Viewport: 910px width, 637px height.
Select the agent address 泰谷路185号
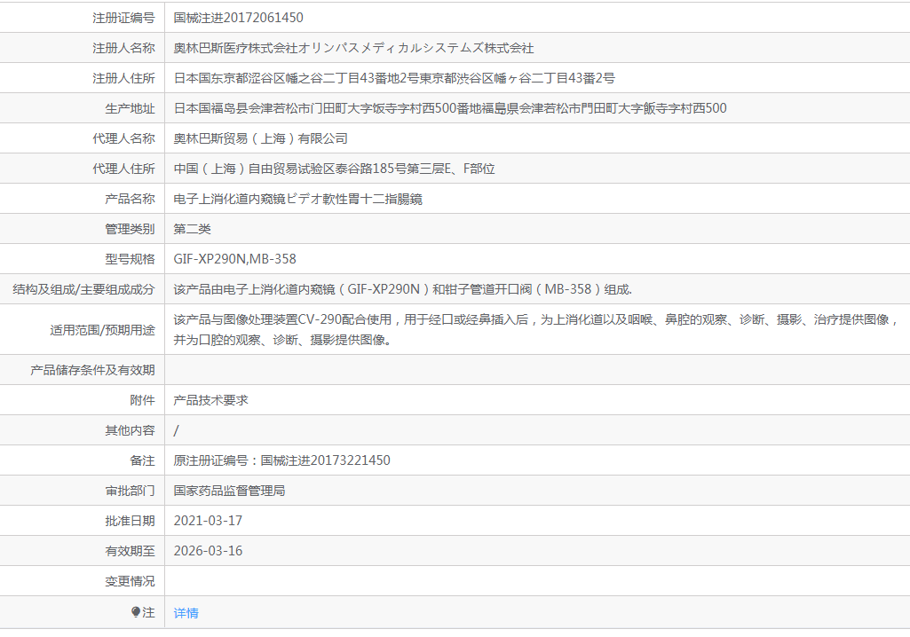tap(335, 169)
